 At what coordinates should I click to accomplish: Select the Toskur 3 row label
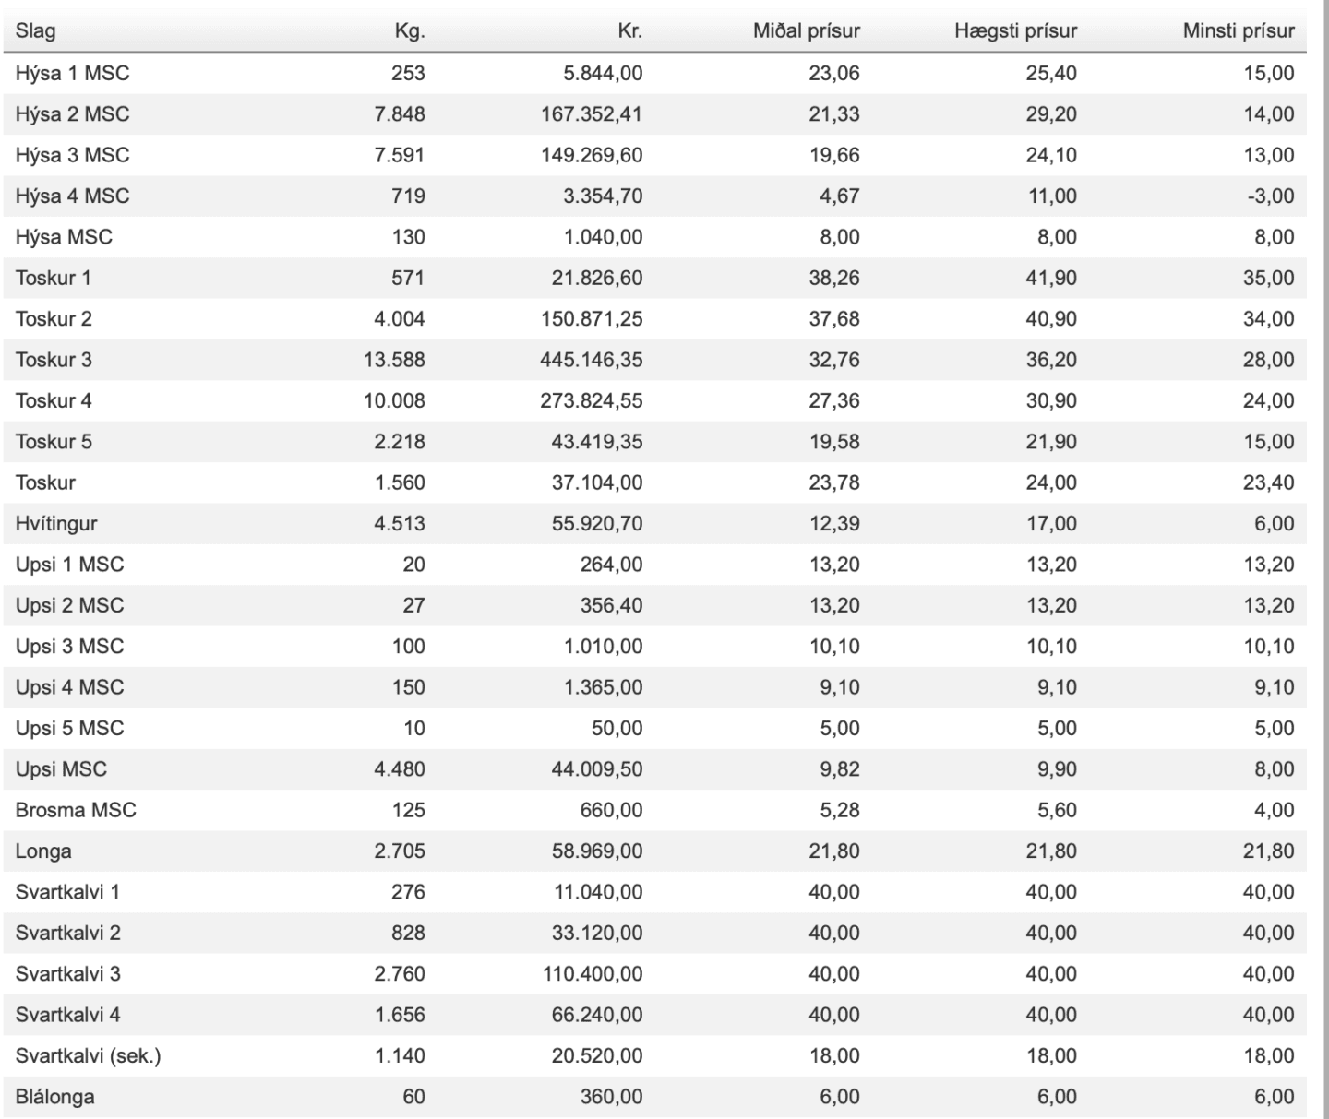(54, 360)
